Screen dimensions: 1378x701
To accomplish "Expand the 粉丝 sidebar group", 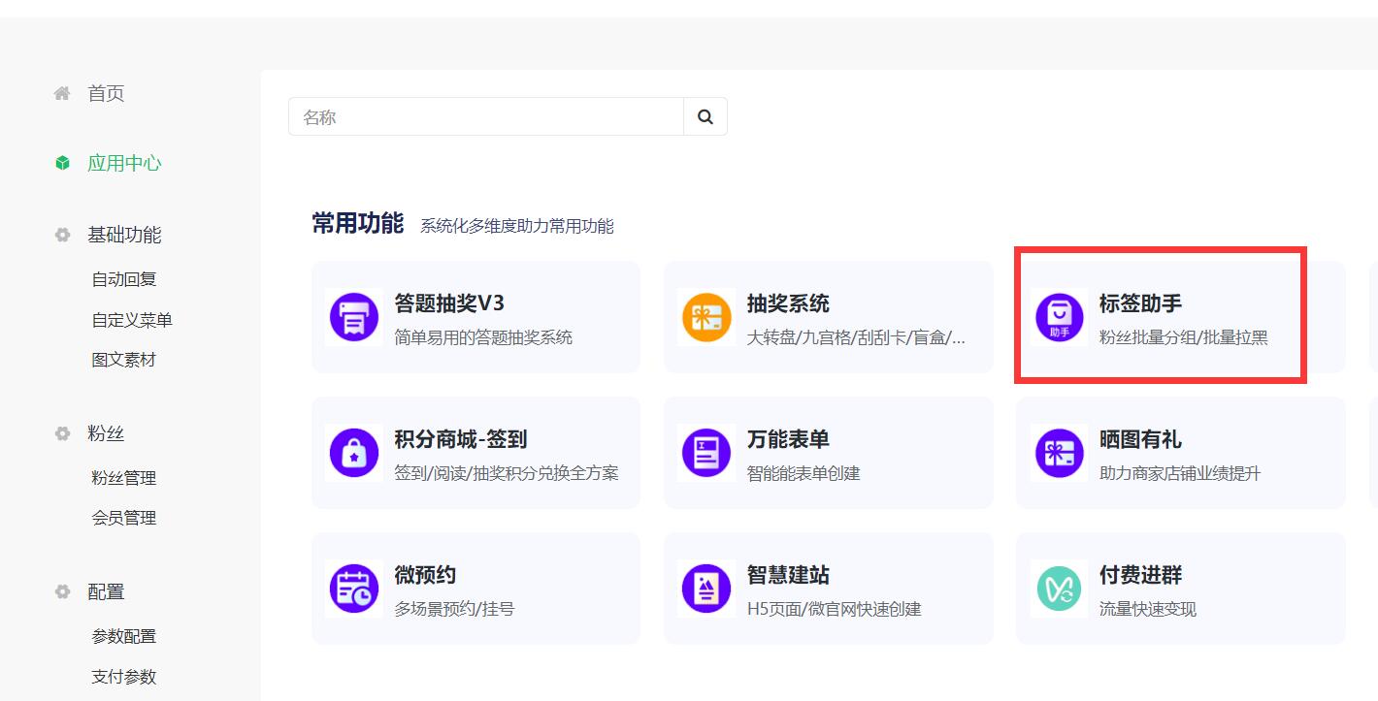I will click(106, 433).
